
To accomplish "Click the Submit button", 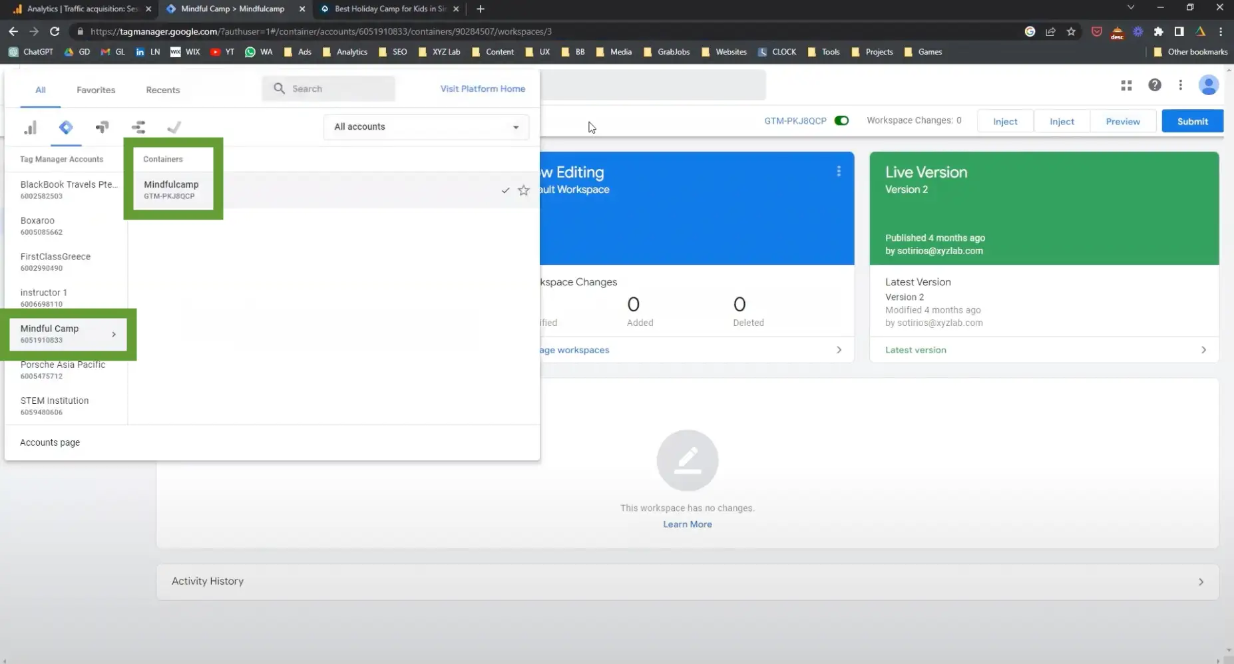I will (x=1192, y=121).
